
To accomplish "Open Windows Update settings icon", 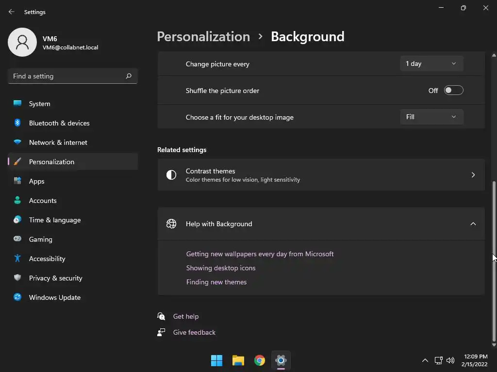I will tap(17, 297).
